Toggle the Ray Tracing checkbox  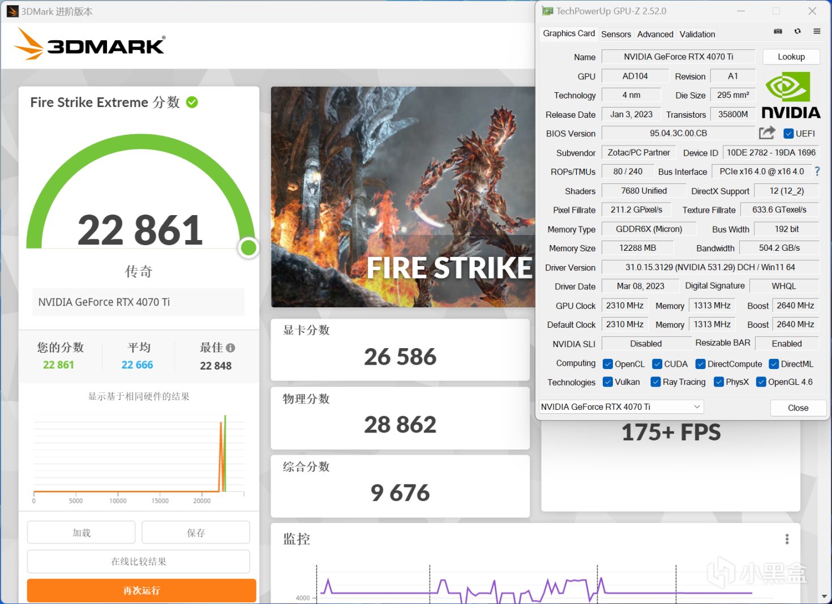pyautogui.click(x=656, y=382)
